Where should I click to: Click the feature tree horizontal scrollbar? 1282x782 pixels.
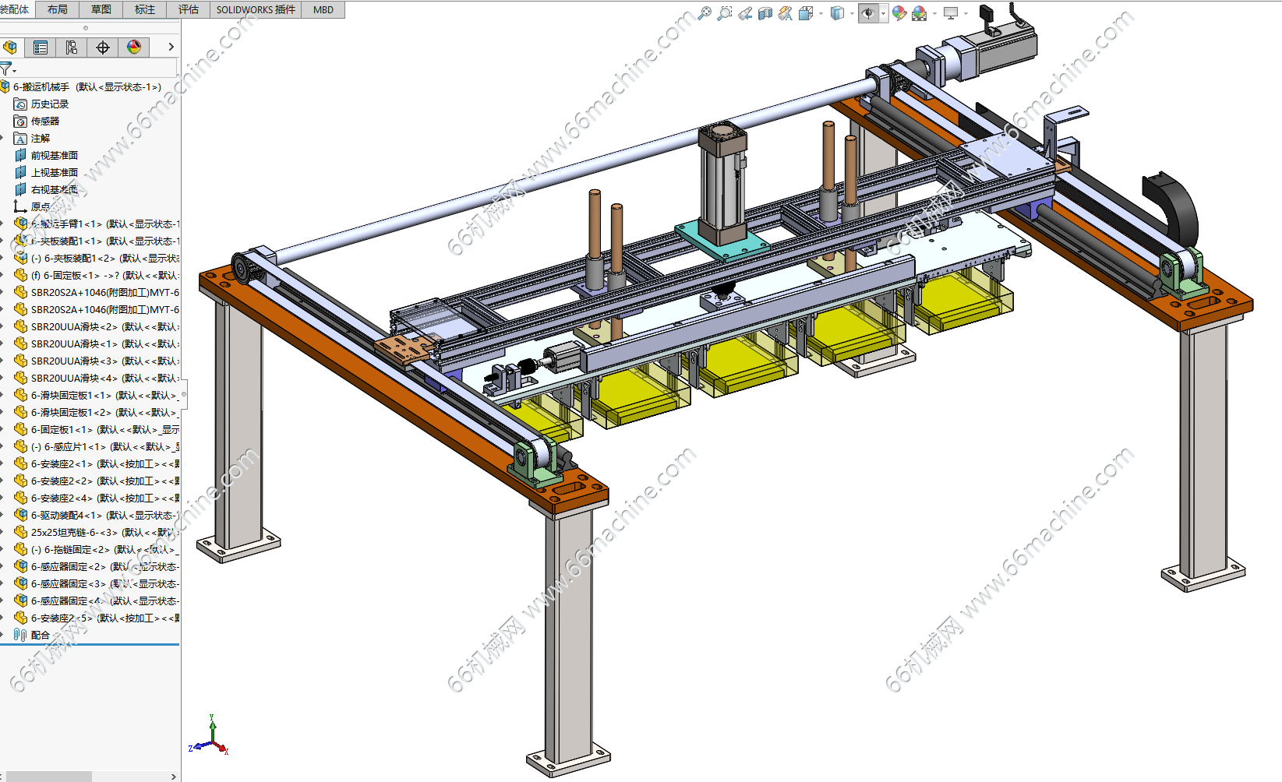48,777
